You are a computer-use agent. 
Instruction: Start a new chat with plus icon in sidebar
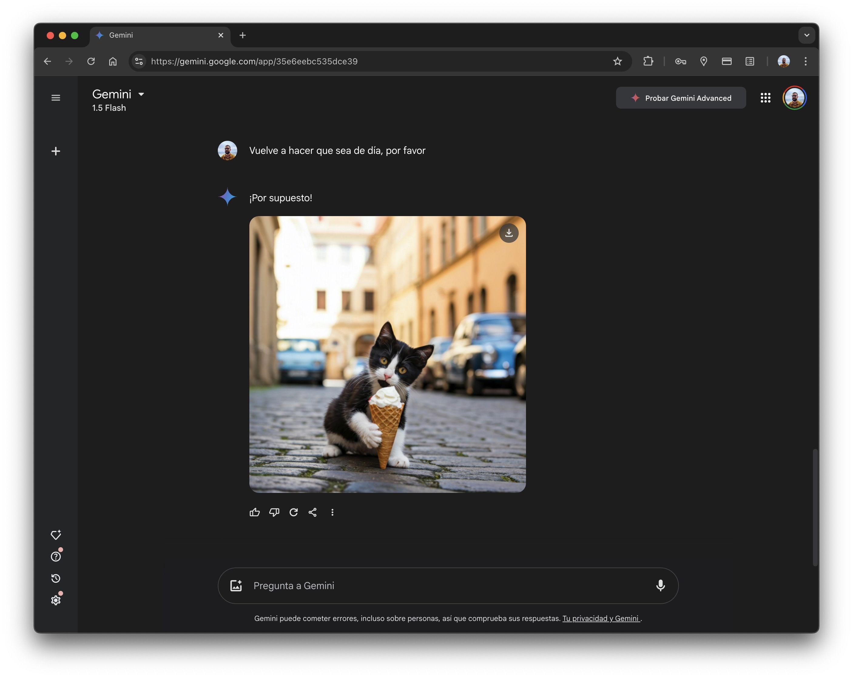click(x=56, y=151)
